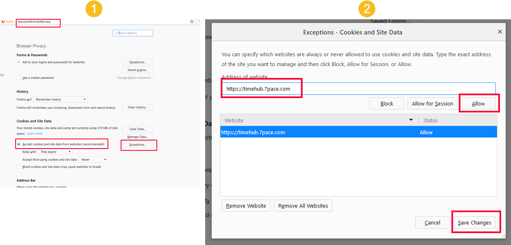Viewport: 511px width, 245px height.
Task: Click the Allow button in the dialog
Action: [x=478, y=103]
